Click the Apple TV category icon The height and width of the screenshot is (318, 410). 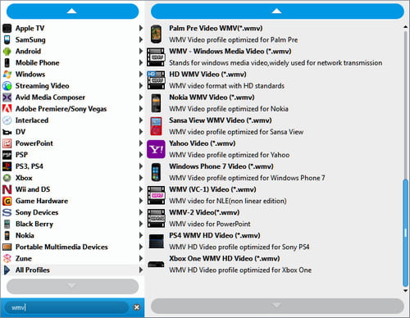pos(7,28)
